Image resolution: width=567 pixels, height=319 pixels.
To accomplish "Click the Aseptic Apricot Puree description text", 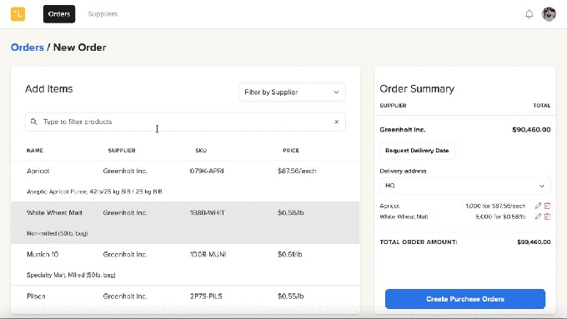I will click(94, 192).
